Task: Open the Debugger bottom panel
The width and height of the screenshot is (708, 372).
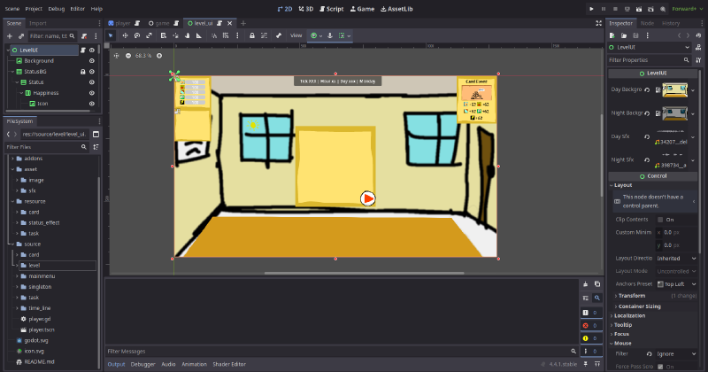Action: [x=142, y=364]
